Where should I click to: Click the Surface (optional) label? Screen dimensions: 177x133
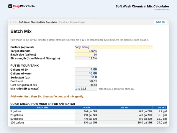tap(22, 47)
